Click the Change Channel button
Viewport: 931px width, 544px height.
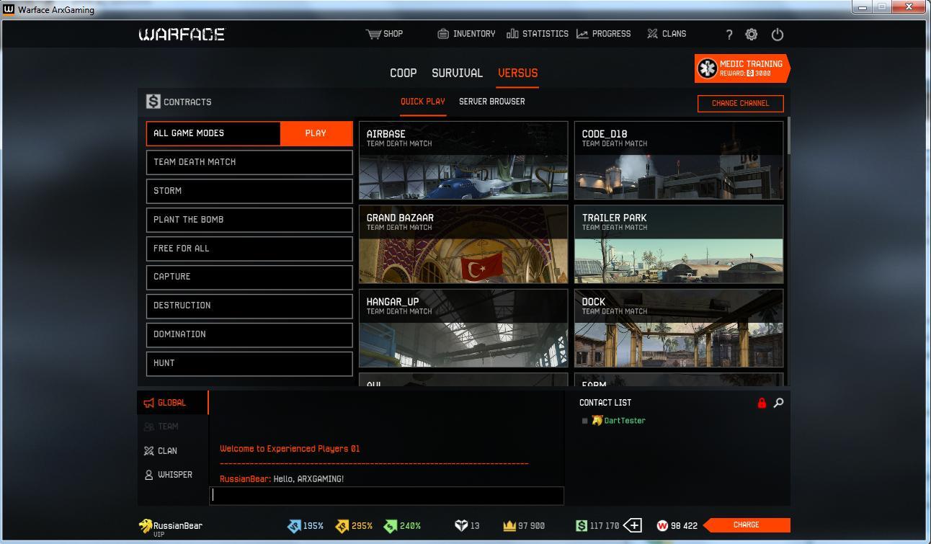(740, 103)
